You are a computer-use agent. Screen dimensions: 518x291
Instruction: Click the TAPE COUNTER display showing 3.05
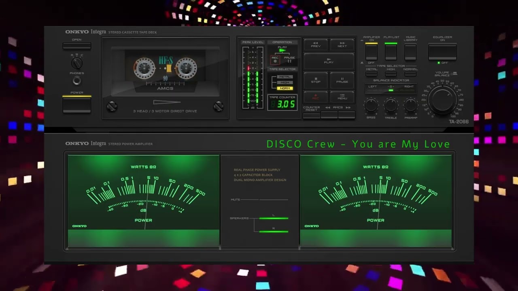pos(282,103)
